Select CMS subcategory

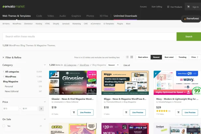(x=86, y=24)
